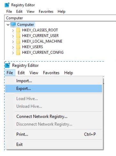Click the greyed Load Hive... entry

click(54, 99)
